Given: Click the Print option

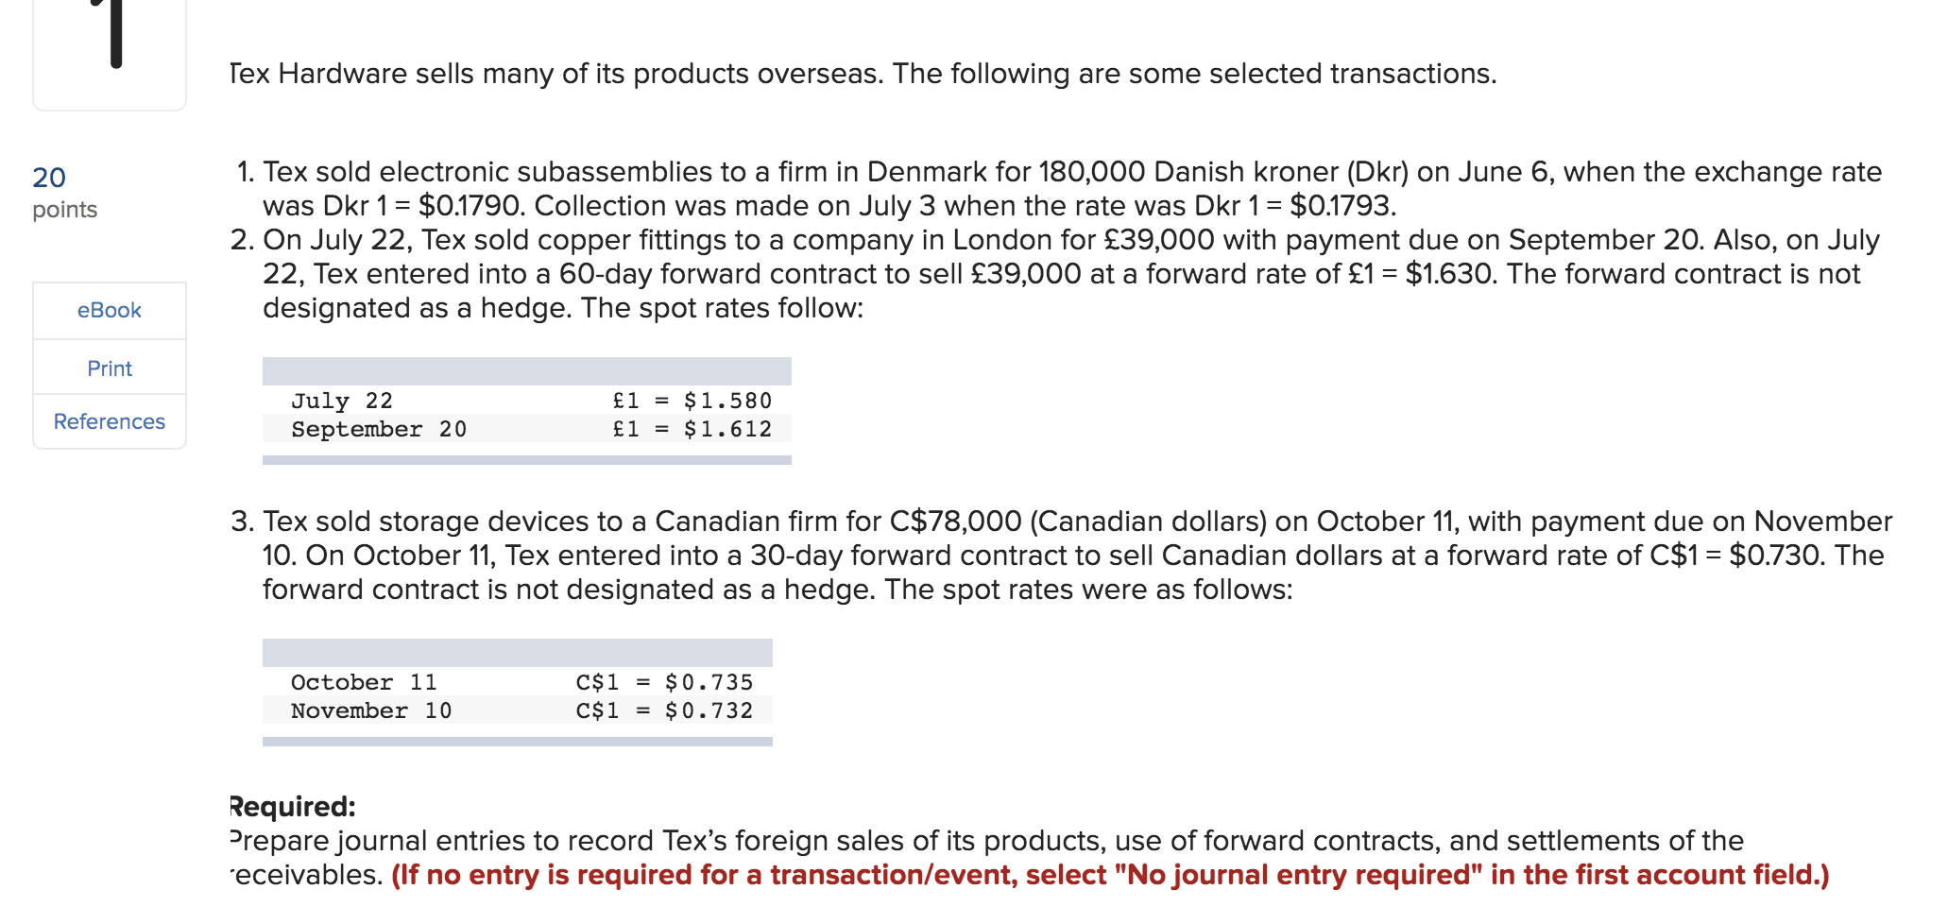Looking at the screenshot, I should coord(109,368).
